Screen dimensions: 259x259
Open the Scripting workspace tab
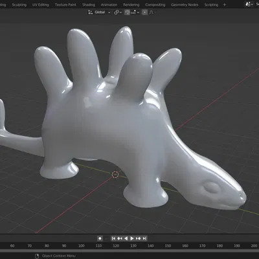pos(211,5)
